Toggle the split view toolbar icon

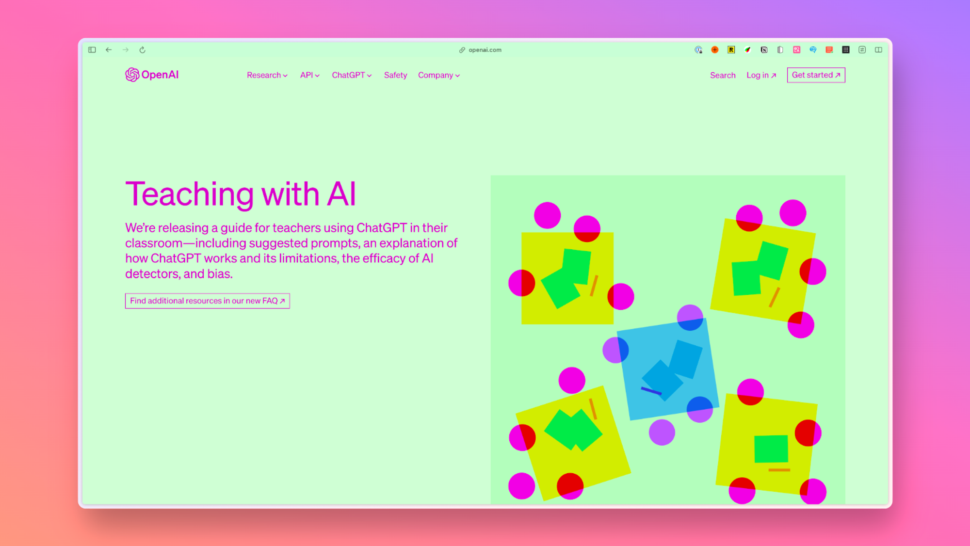click(x=879, y=50)
